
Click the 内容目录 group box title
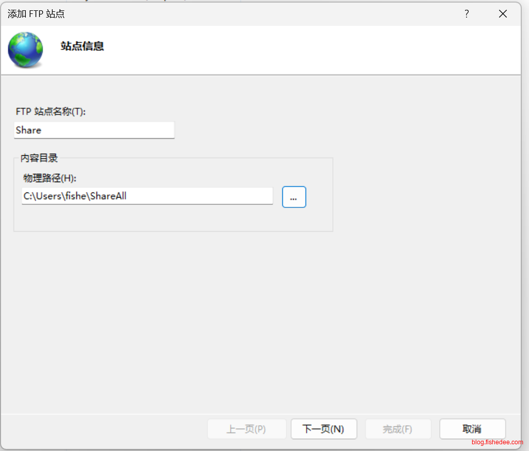[x=39, y=158]
